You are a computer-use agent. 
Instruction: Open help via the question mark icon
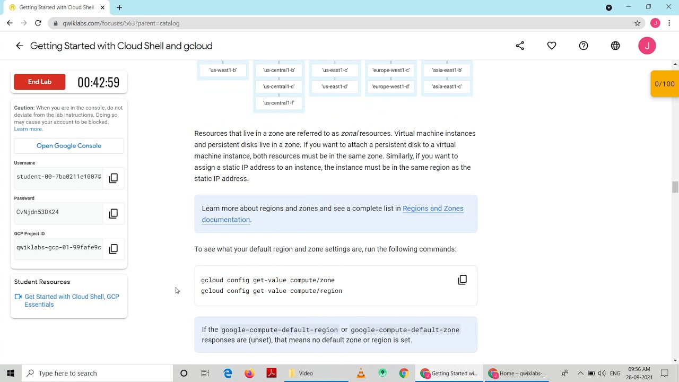pos(584,46)
